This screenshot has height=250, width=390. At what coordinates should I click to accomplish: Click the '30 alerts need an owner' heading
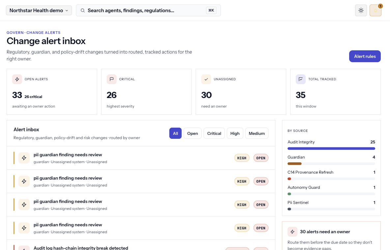click(325, 232)
